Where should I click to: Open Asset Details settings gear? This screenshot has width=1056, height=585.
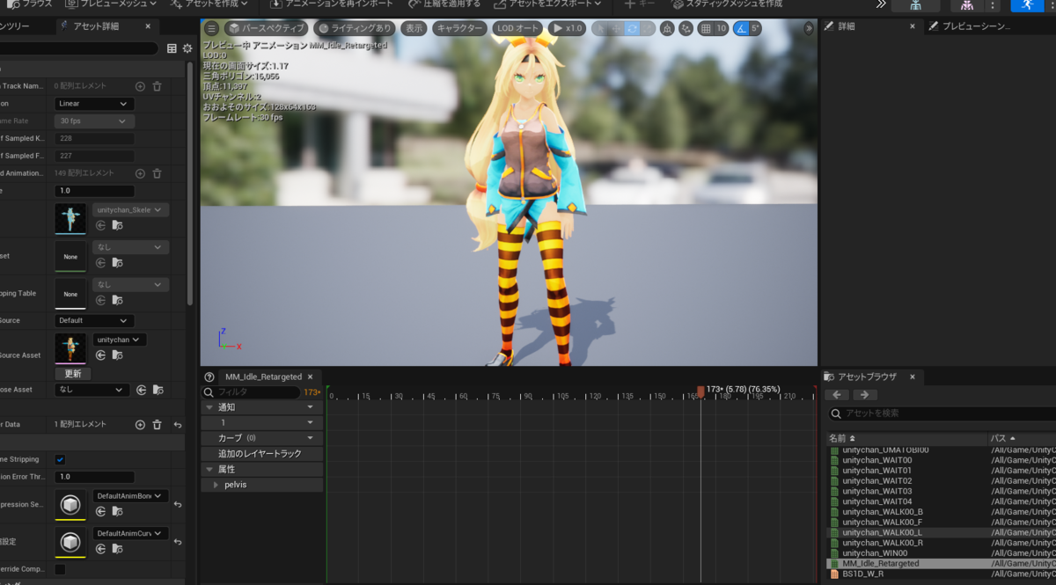(x=187, y=48)
